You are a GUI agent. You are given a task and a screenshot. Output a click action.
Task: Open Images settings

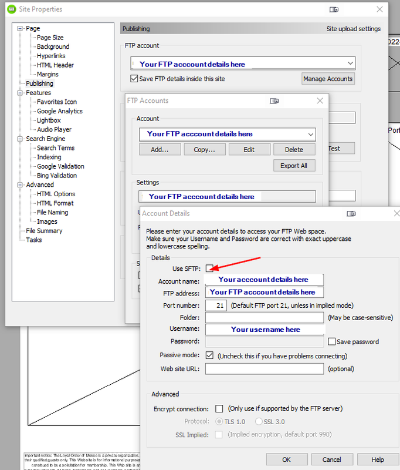tap(47, 221)
